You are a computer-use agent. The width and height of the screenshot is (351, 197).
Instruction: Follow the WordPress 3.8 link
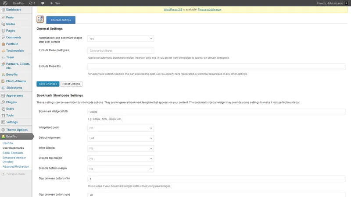[173, 10]
